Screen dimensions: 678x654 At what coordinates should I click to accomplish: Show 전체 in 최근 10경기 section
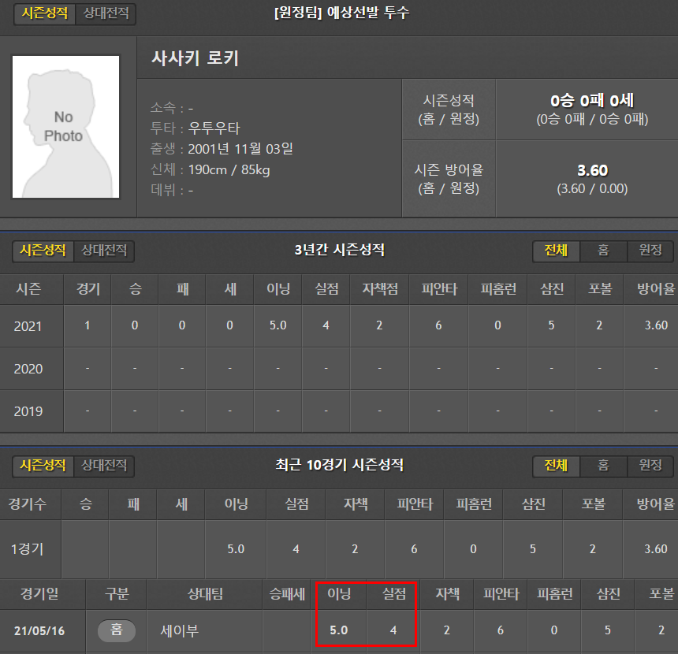[x=556, y=466]
